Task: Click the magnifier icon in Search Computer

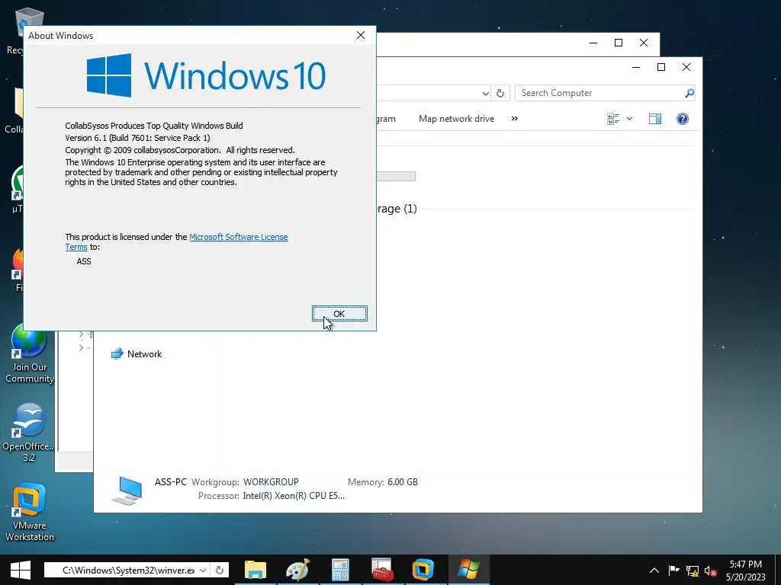Action: coord(689,93)
